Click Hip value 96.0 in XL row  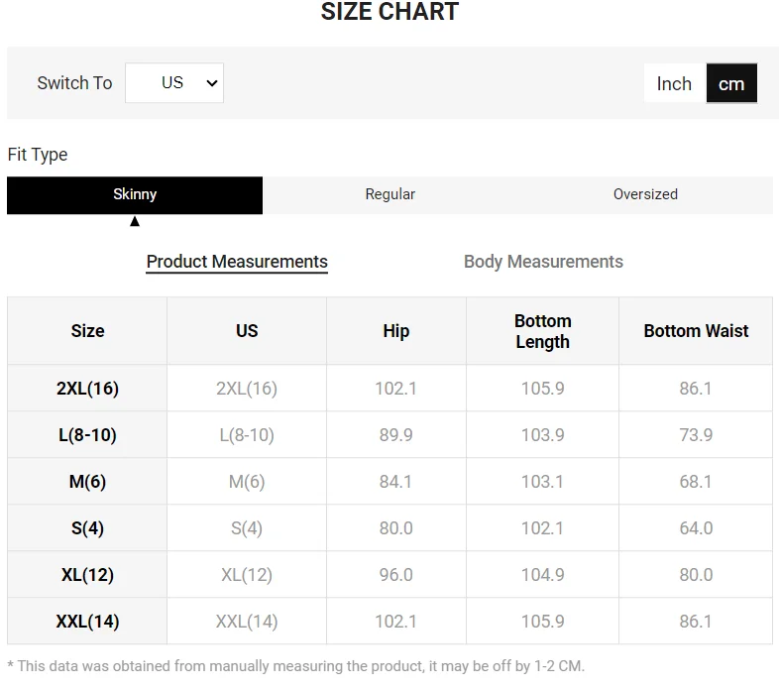tap(396, 575)
